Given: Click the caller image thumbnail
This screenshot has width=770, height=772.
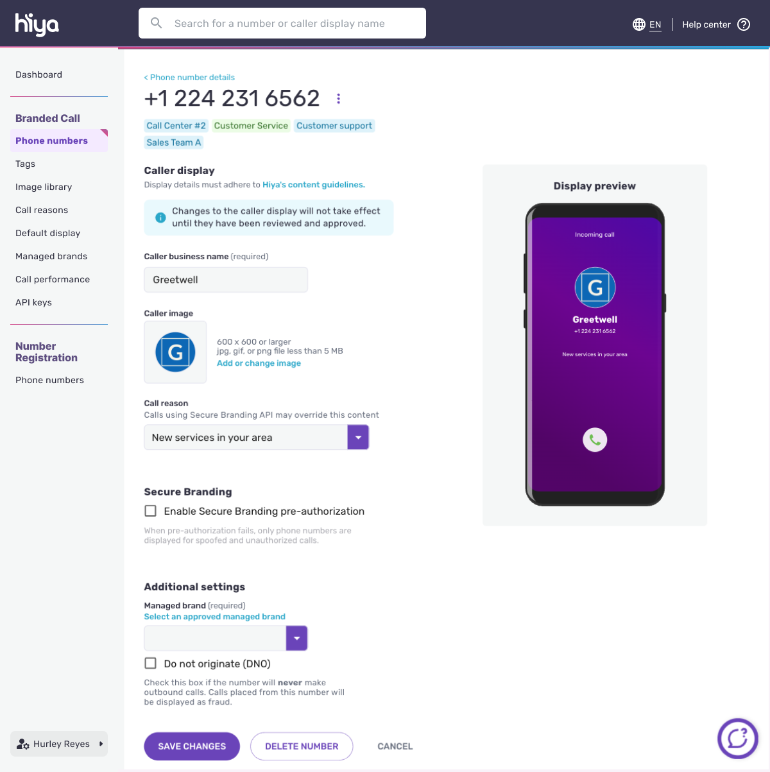Looking at the screenshot, I should point(175,352).
